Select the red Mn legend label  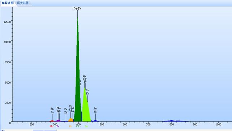pos(52,126)
